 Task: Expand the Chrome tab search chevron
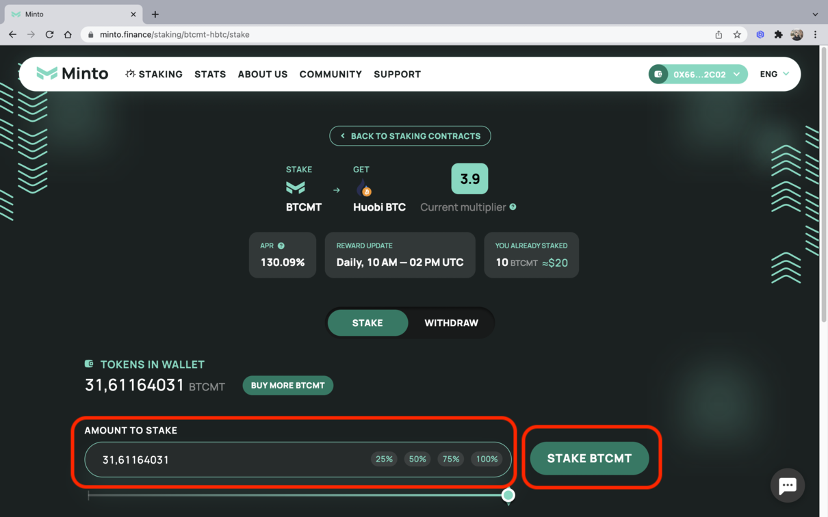point(815,14)
